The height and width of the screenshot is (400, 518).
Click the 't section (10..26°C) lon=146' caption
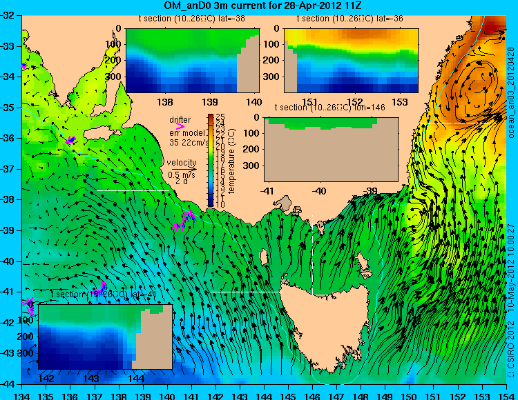[329, 108]
